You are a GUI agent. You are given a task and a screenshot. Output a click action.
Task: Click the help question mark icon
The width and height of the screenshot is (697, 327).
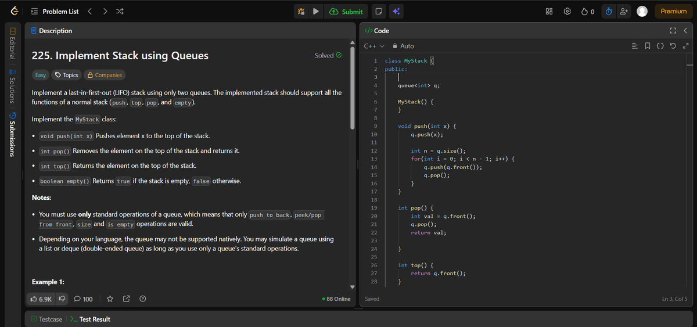pos(142,299)
